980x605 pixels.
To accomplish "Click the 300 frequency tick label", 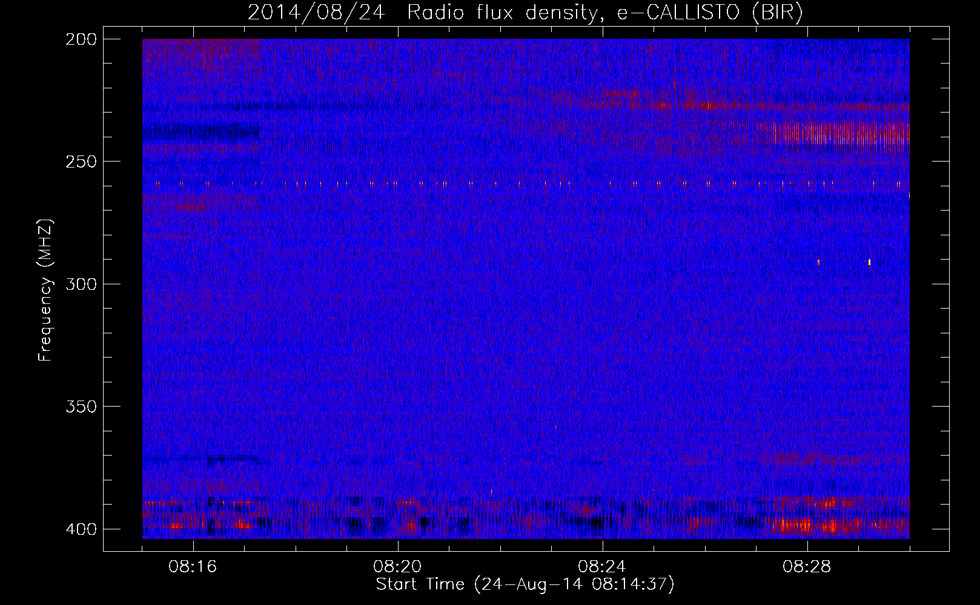I will [x=81, y=284].
